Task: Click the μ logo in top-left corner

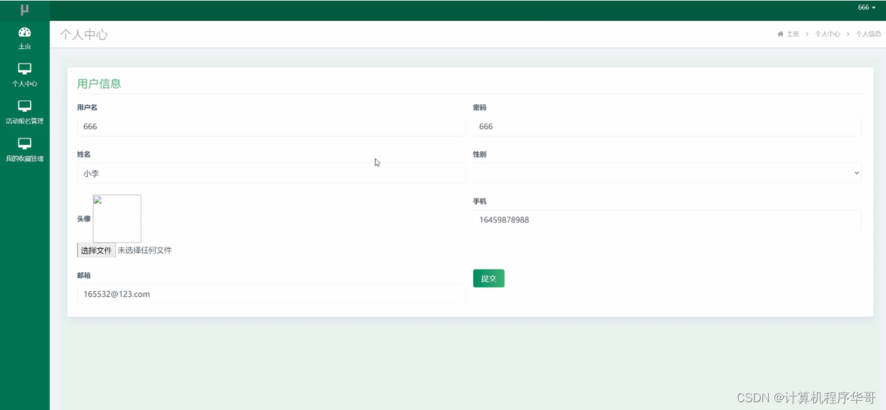Action: tap(24, 10)
